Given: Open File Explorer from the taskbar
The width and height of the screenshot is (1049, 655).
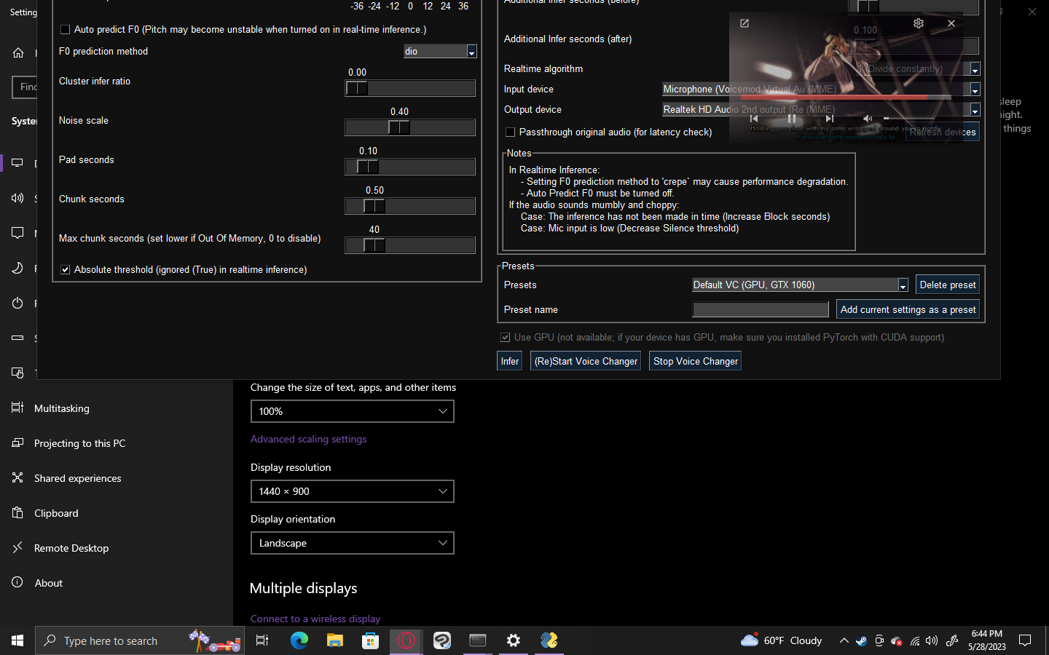Looking at the screenshot, I should (x=335, y=640).
